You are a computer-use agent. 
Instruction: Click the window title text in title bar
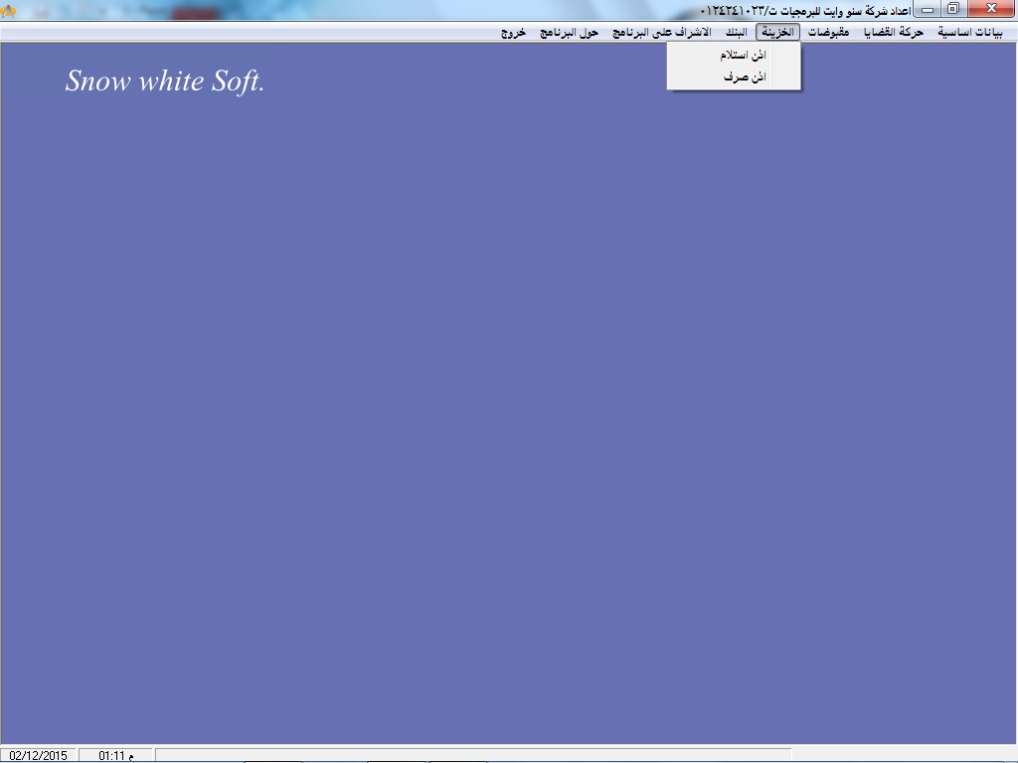click(805, 10)
